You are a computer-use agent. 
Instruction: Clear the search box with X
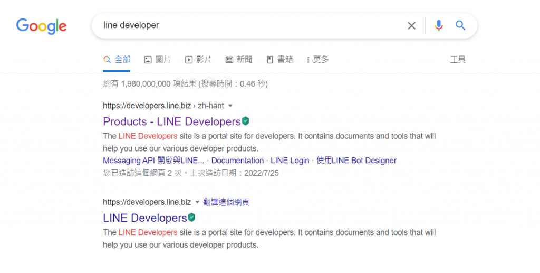click(x=411, y=25)
